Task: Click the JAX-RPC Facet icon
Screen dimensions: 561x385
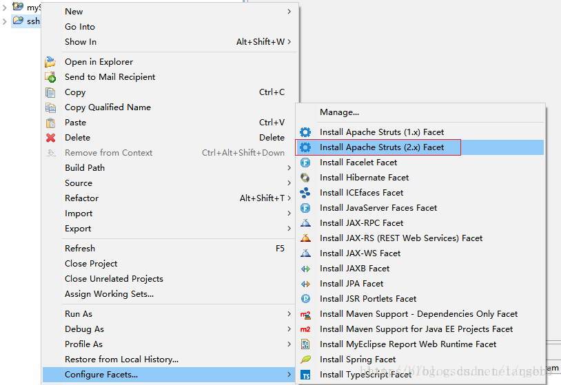Action: click(x=305, y=223)
